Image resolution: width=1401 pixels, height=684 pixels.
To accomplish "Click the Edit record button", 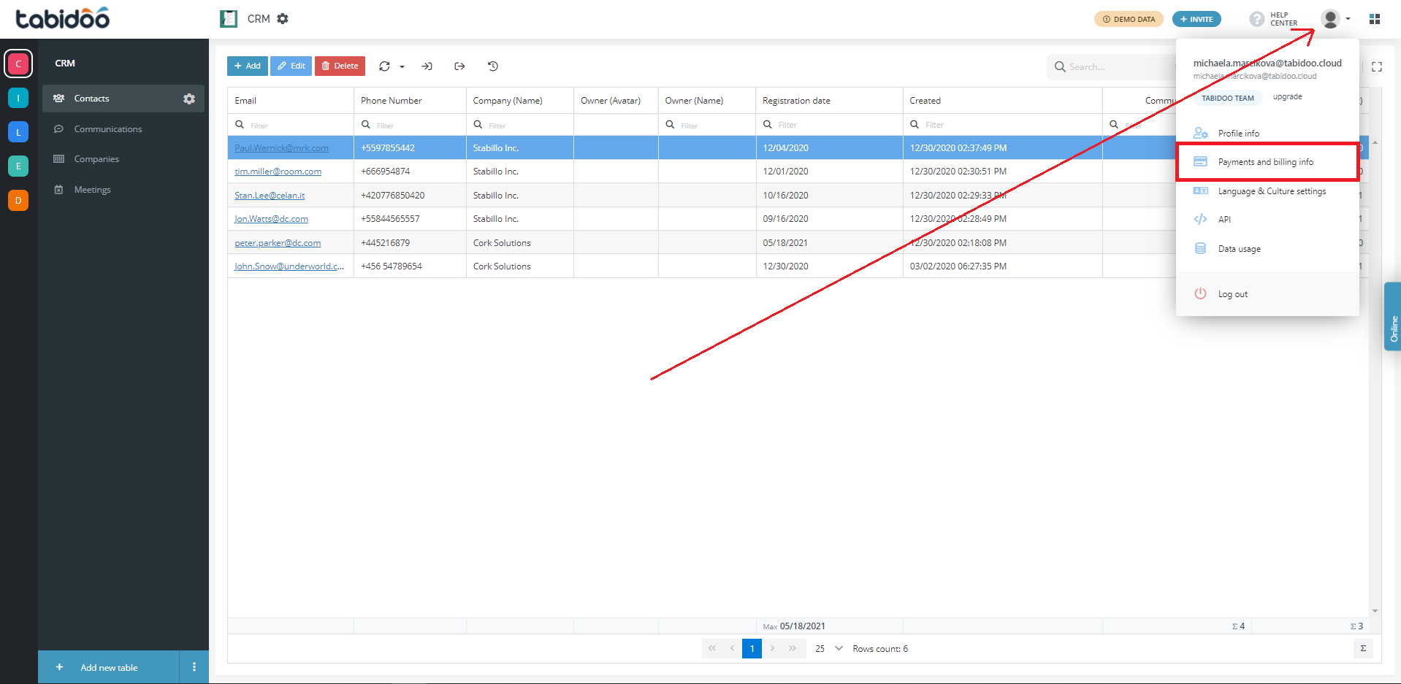I will [291, 66].
